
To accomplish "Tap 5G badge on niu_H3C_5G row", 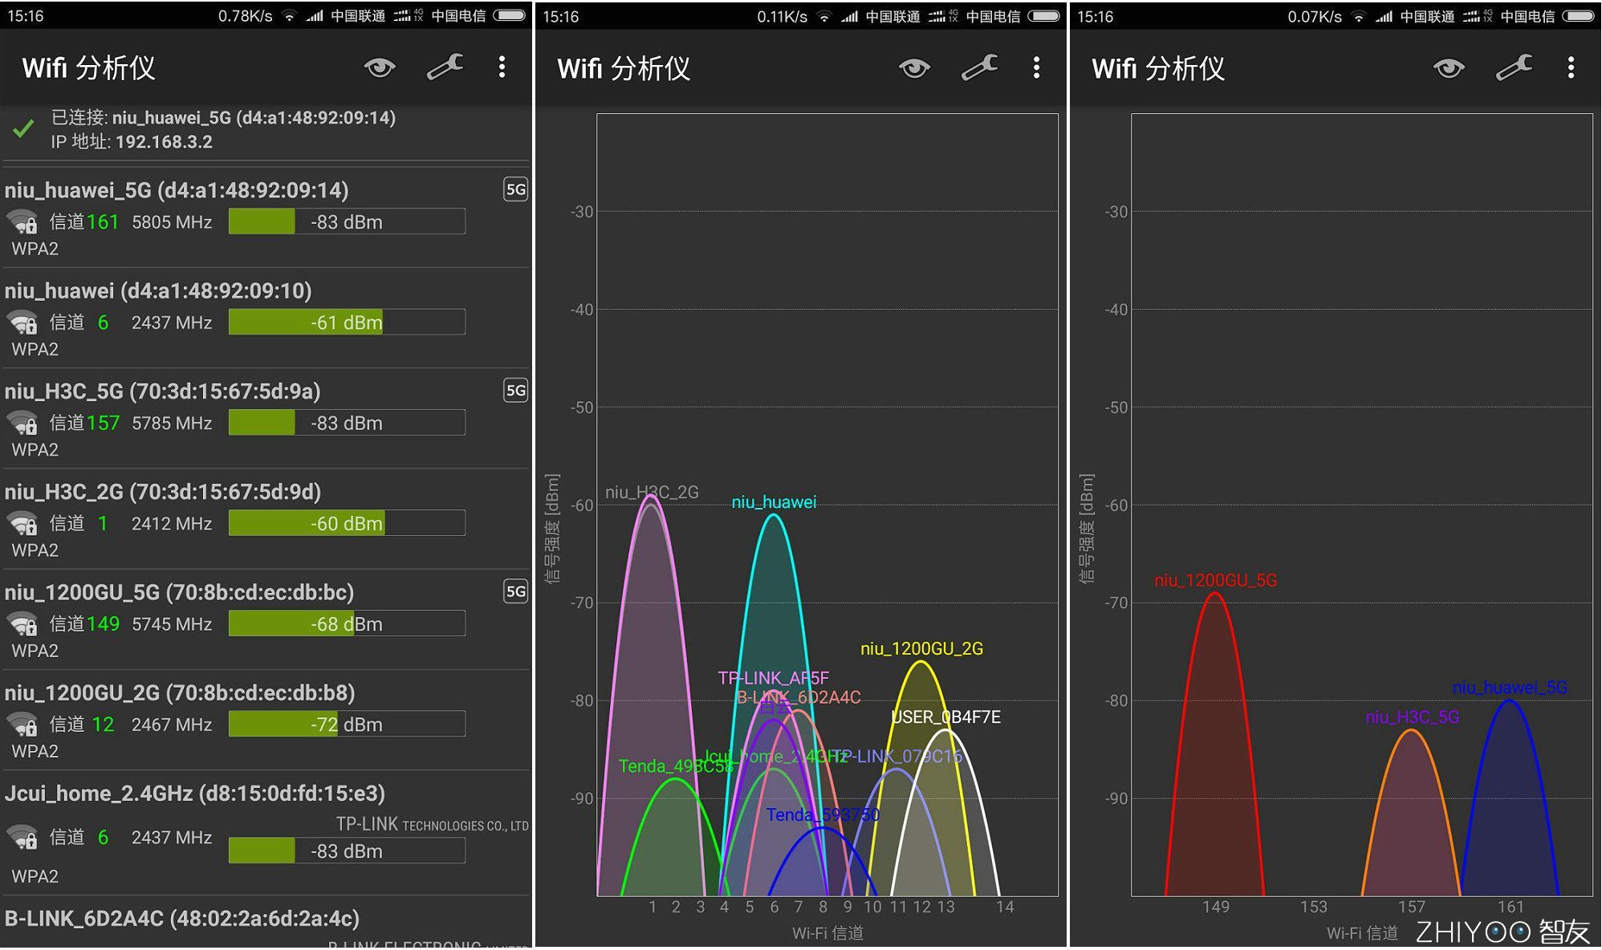I will click(515, 391).
